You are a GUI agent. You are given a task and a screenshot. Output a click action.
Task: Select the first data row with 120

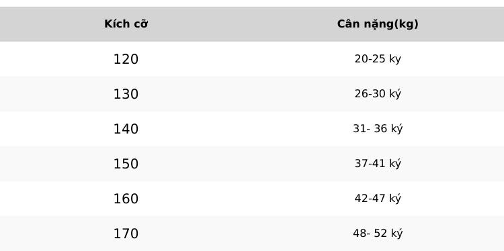coord(252,59)
